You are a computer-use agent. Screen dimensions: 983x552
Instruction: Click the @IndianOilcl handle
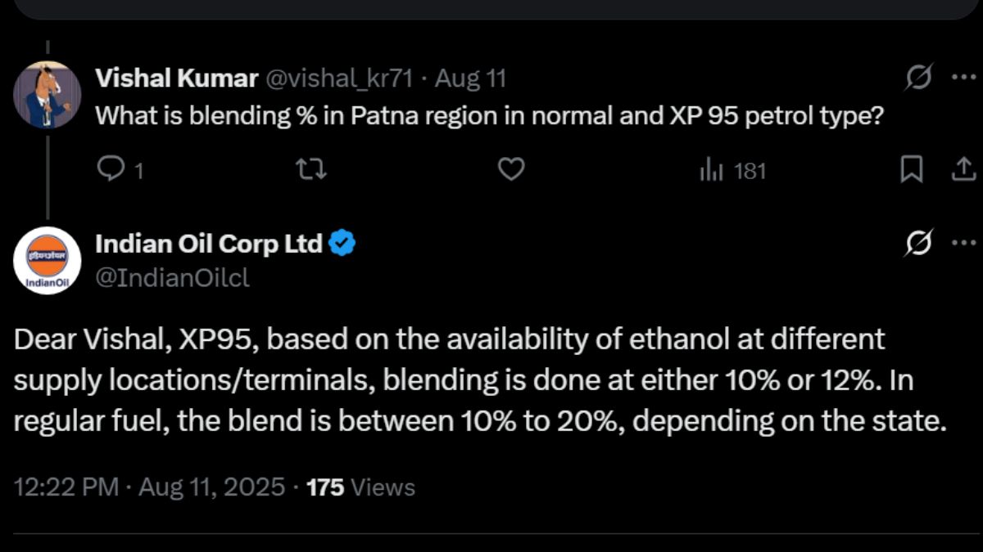tap(172, 278)
